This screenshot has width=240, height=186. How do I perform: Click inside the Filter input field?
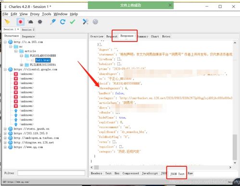click(51, 173)
